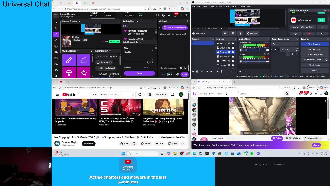Click search magnifier in Twitch dashboard header

coord(158,15)
